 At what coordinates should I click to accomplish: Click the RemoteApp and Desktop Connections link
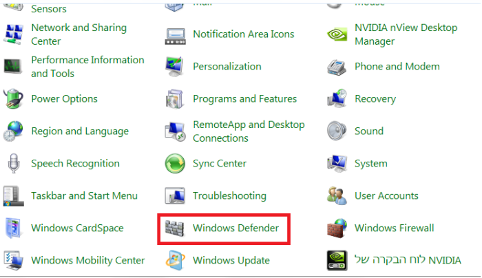click(x=249, y=131)
